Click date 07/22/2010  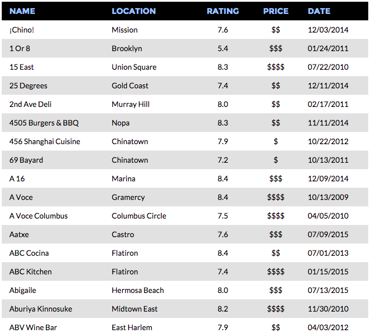point(328,67)
